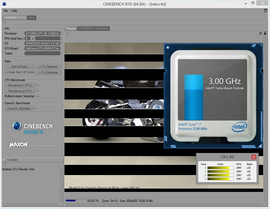Click 'Intel Turbo-Boost-Technik' label

coord(225,88)
